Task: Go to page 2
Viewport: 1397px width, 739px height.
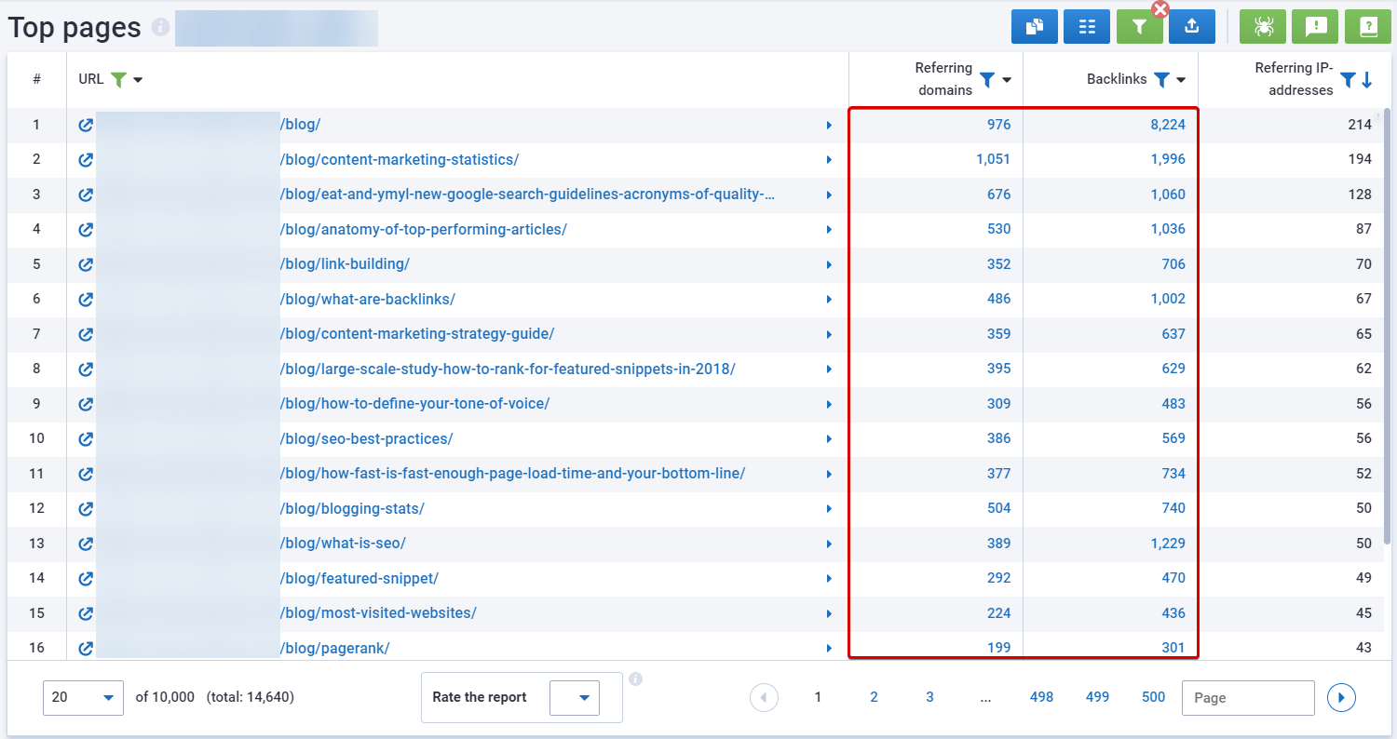Action: [x=874, y=697]
